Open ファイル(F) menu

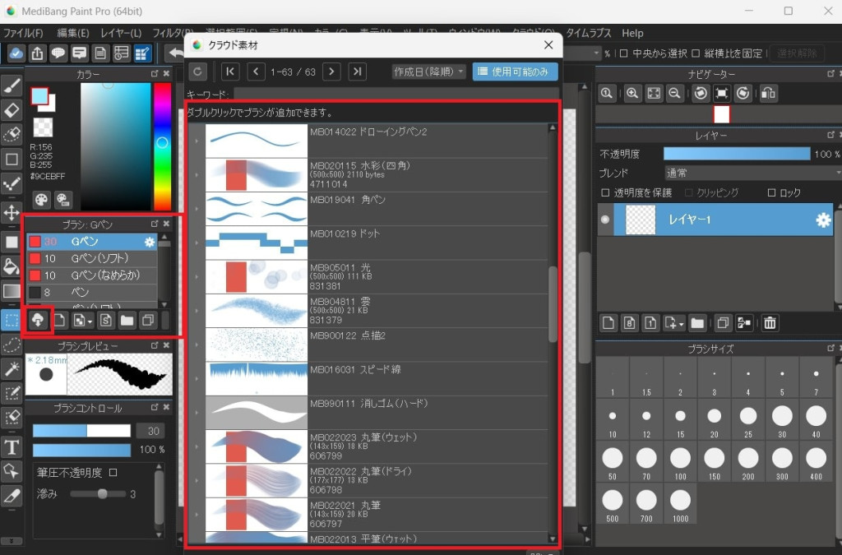[22, 33]
